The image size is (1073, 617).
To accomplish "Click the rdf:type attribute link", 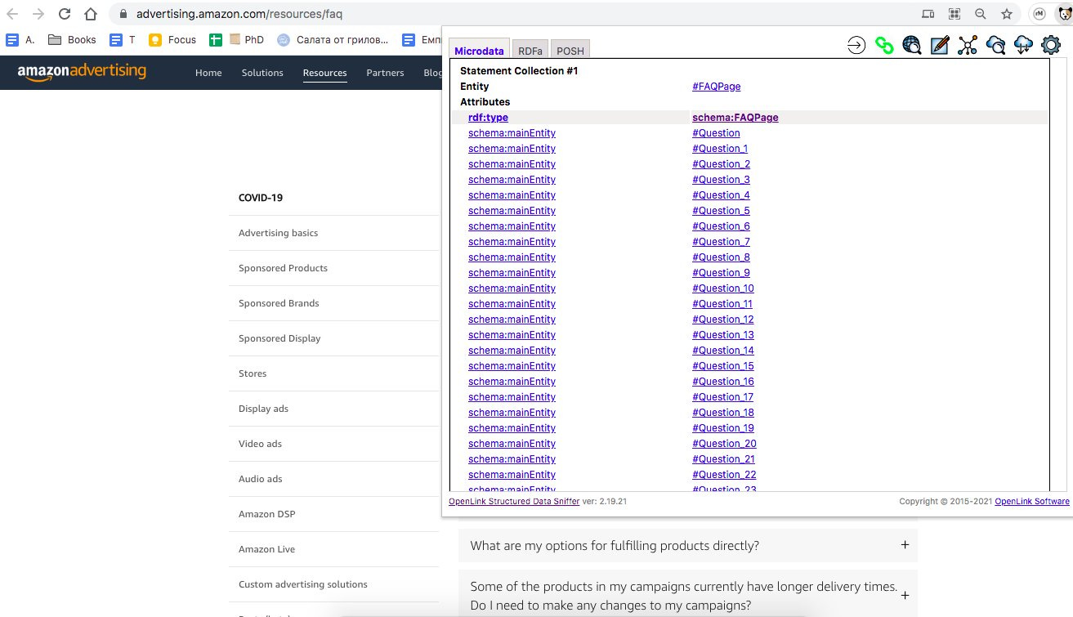I will (x=488, y=117).
